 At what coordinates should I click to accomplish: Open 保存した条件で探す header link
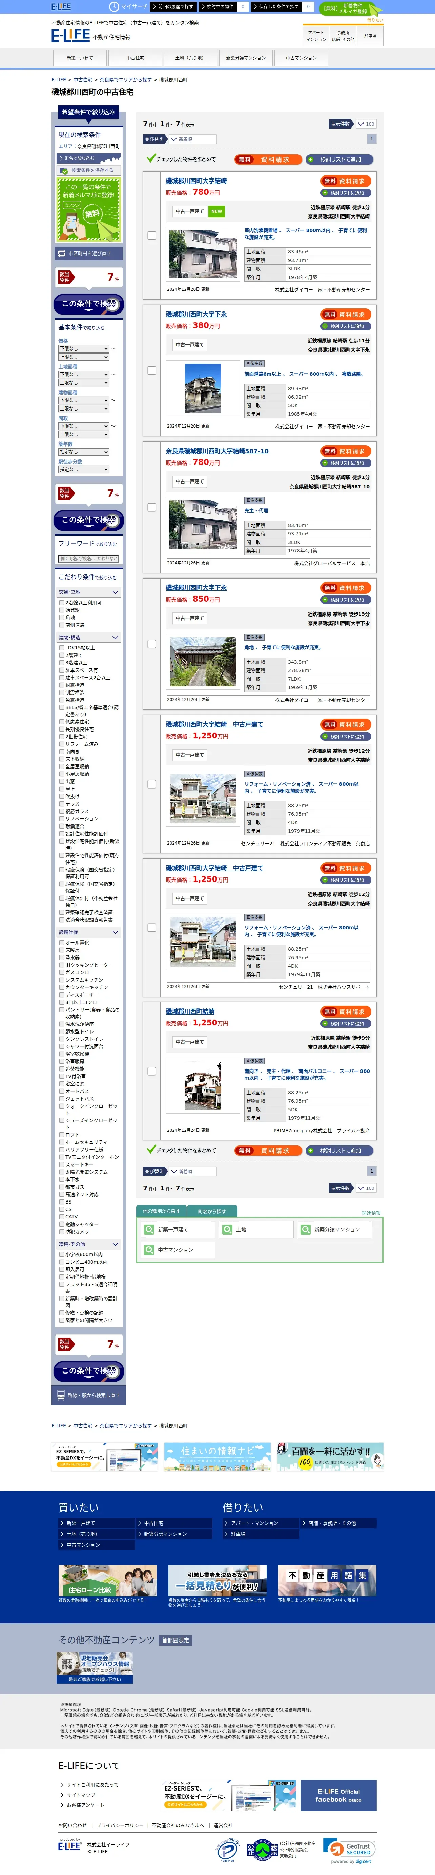coord(276,6)
